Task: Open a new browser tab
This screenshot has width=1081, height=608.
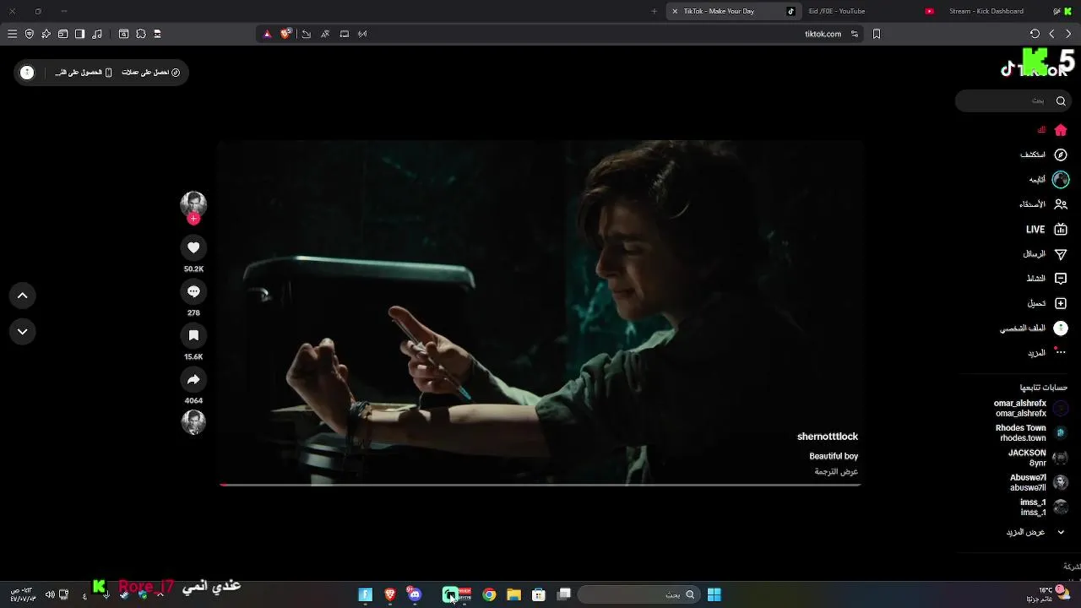Action: pos(654,11)
